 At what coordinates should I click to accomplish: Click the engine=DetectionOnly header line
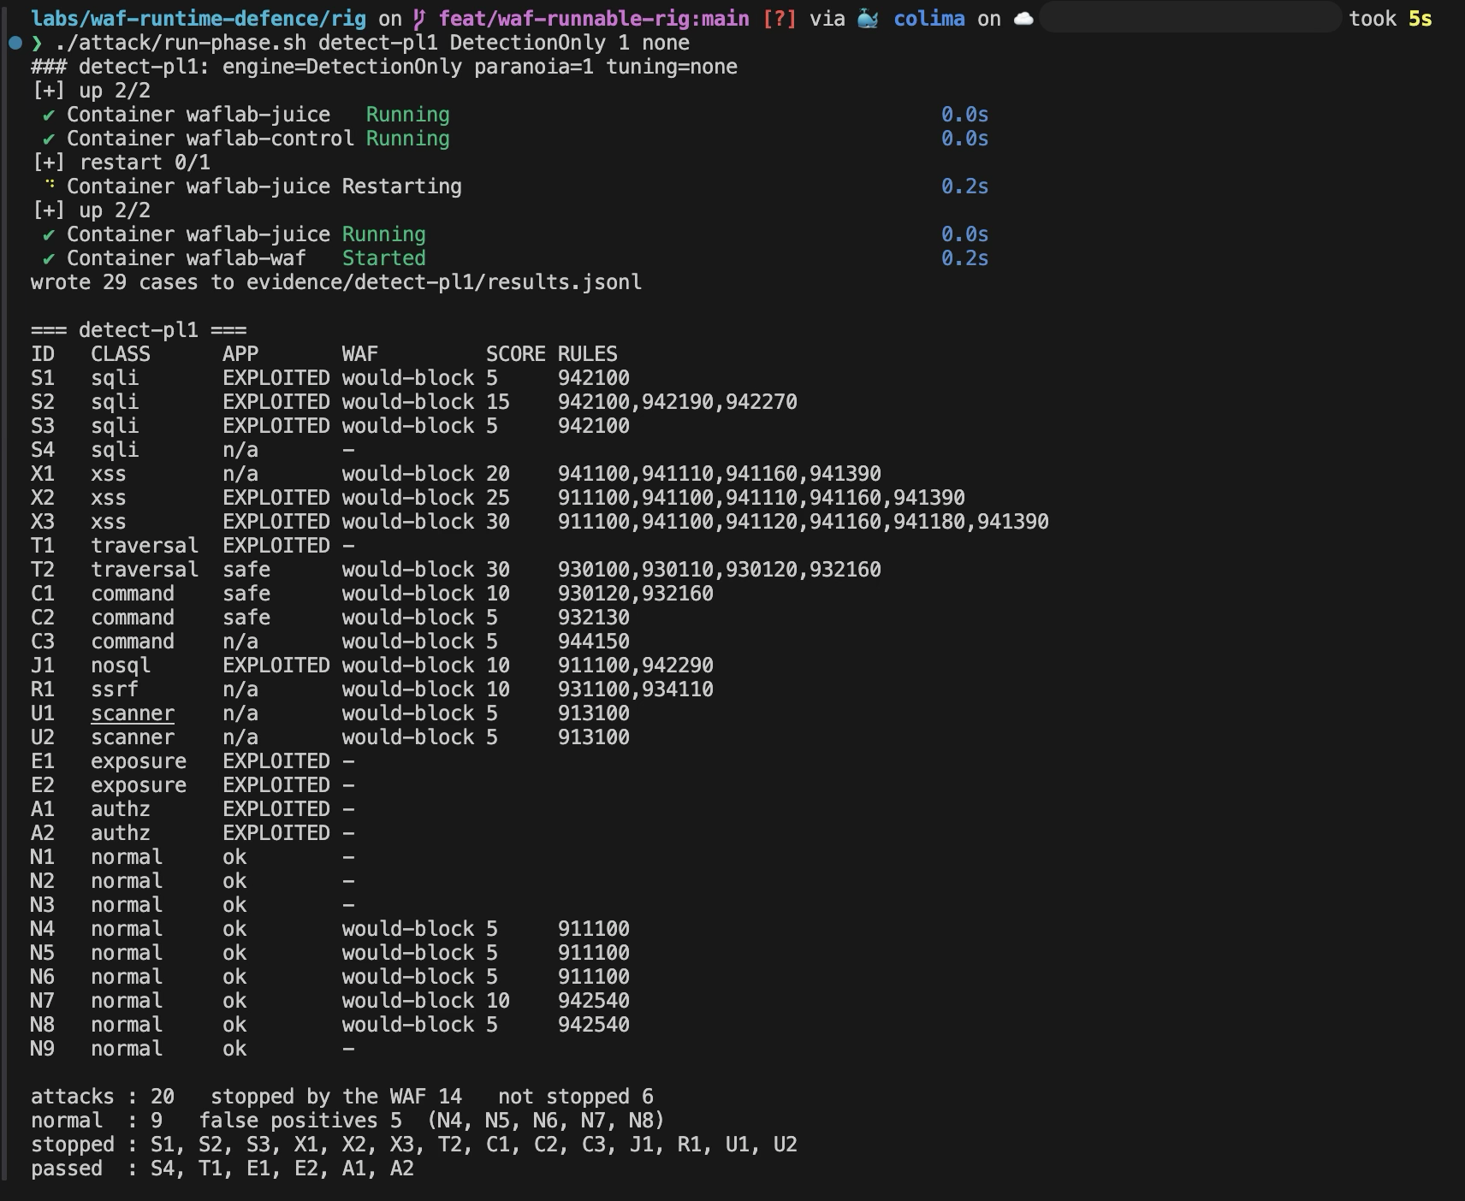point(384,67)
